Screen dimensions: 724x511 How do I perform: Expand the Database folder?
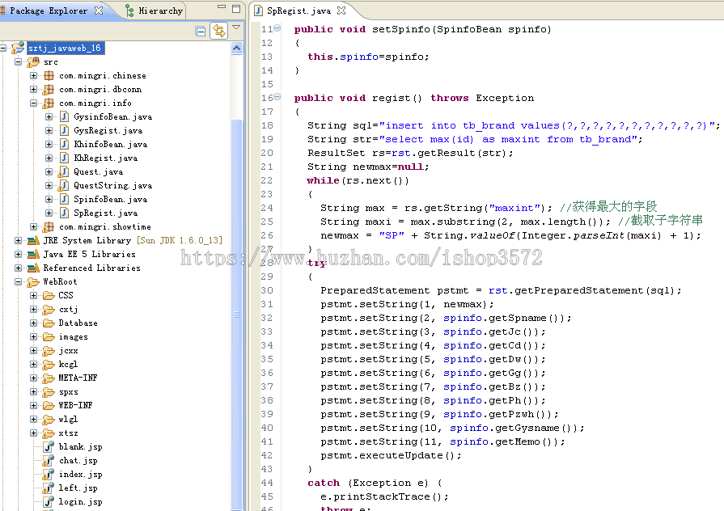34,323
